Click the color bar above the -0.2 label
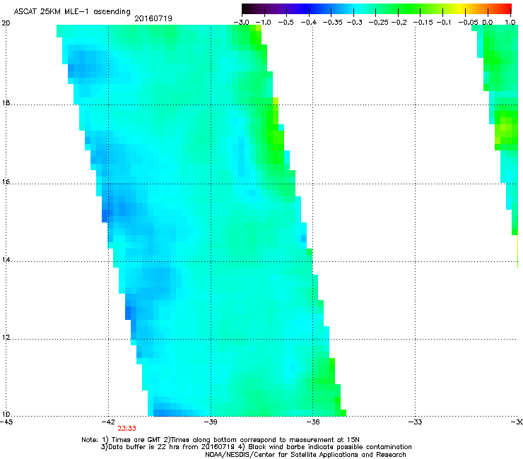Viewport: 523px width, 459px height. (398, 8)
